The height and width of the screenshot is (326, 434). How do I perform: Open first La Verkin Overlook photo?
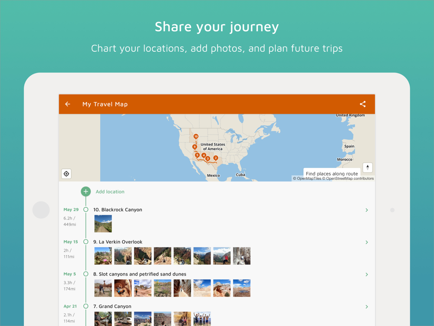(103, 256)
